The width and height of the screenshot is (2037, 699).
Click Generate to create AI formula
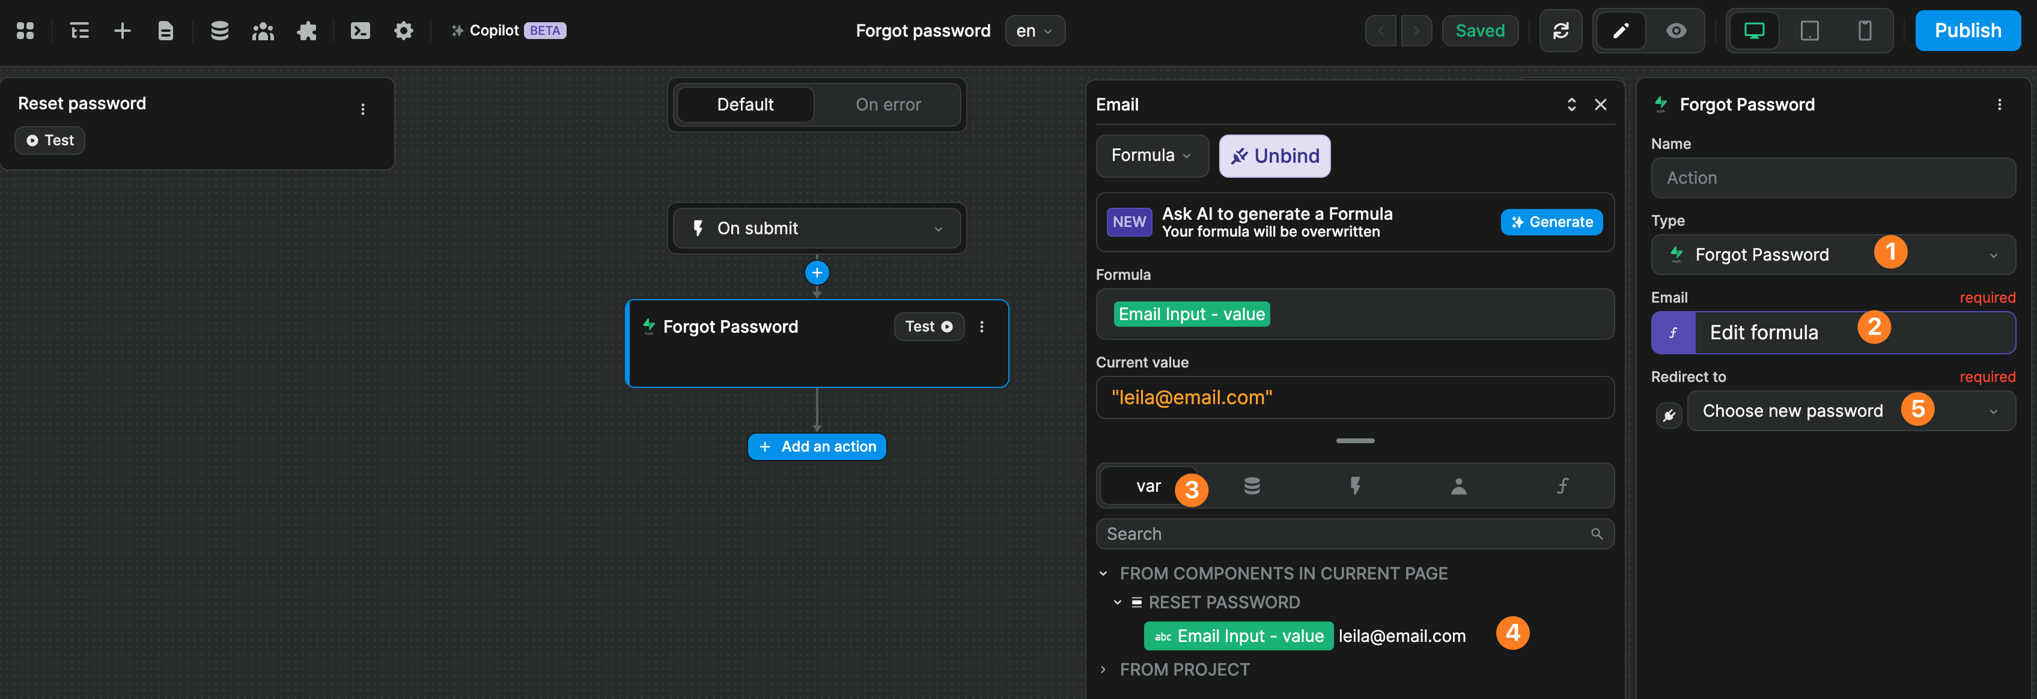tap(1551, 222)
